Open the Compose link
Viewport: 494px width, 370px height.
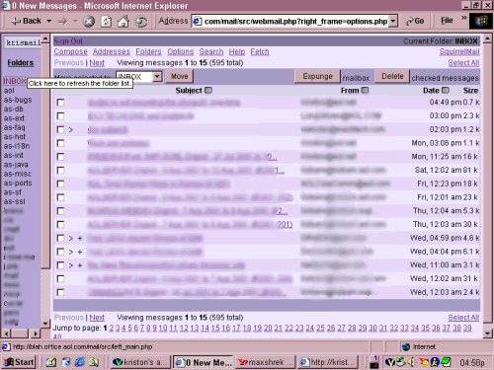coord(70,51)
